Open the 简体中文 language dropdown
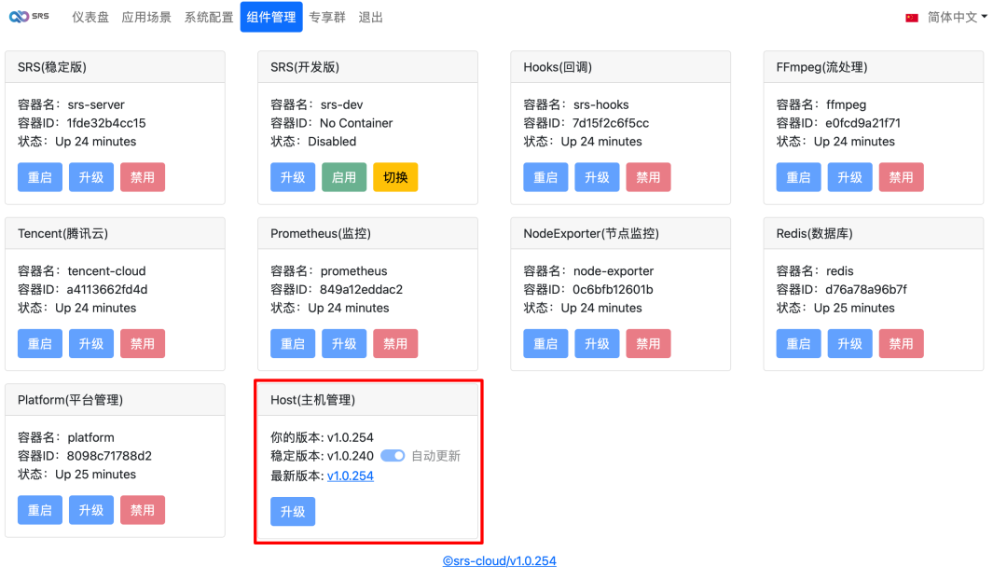The width and height of the screenshot is (1007, 579). (x=957, y=18)
